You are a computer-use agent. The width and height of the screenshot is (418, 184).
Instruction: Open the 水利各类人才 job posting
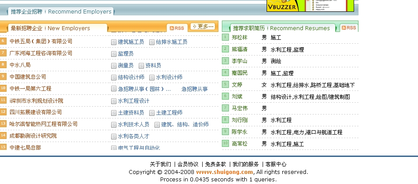pos(133,137)
